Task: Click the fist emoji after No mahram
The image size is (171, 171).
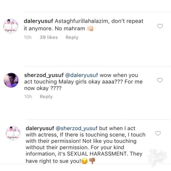Action: tap(90, 28)
